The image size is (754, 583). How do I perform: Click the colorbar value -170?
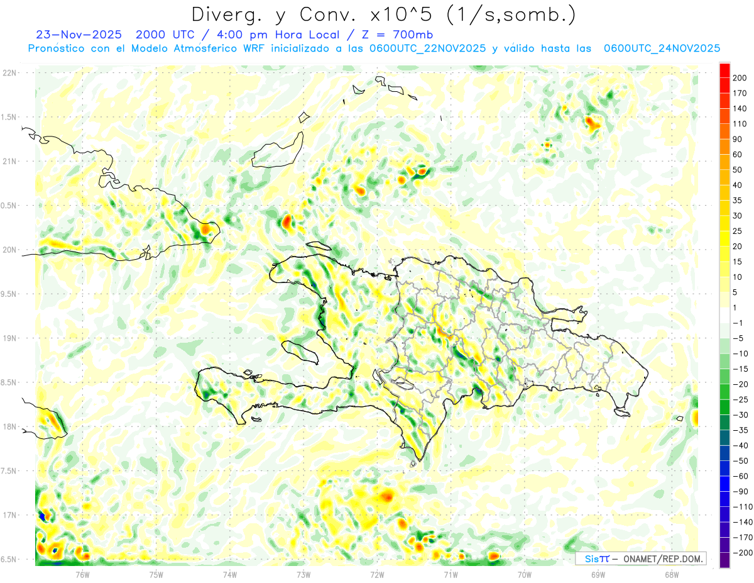(744, 538)
